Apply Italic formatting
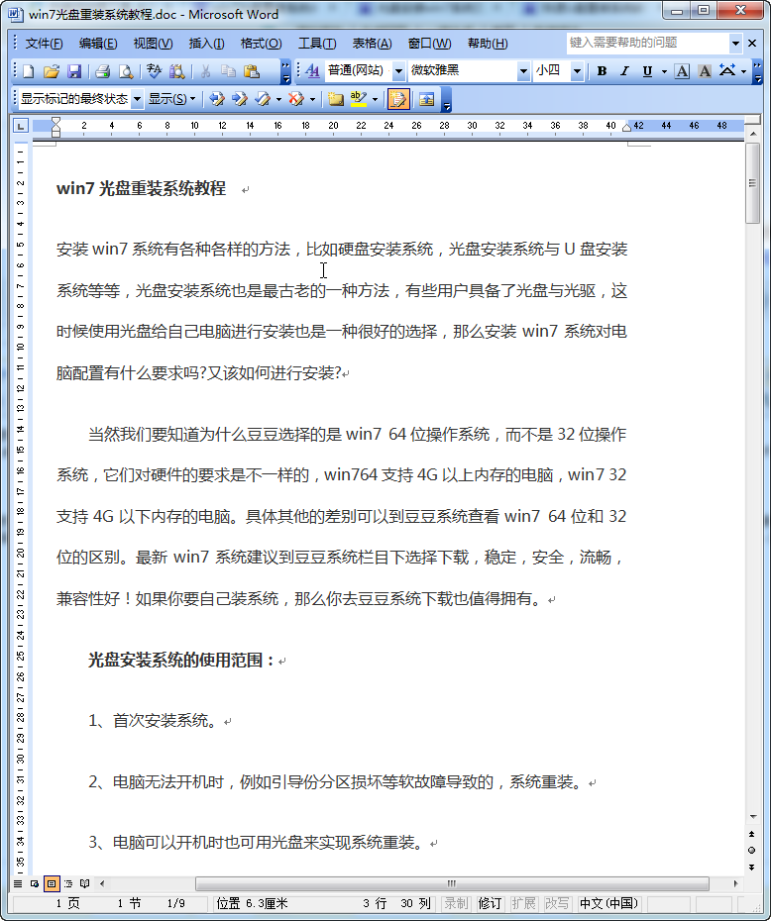This screenshot has height=921, width=771. (x=624, y=71)
